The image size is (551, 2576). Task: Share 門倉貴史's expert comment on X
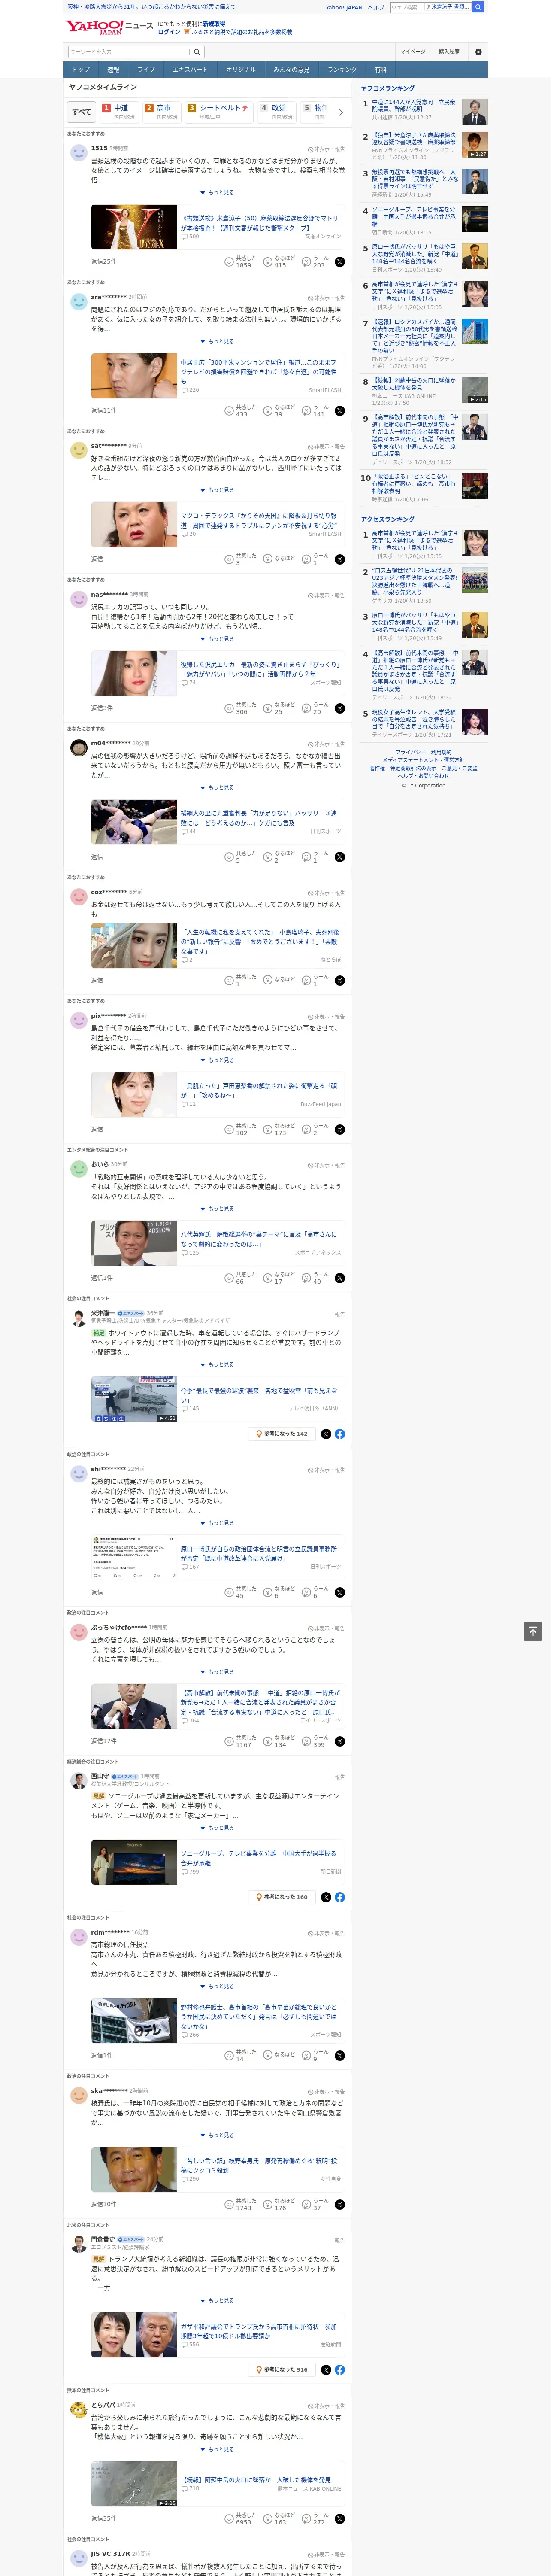click(x=326, y=2370)
